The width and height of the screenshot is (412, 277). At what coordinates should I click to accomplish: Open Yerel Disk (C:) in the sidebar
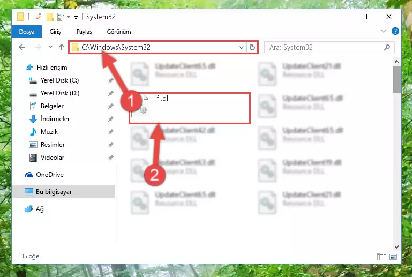click(x=59, y=80)
